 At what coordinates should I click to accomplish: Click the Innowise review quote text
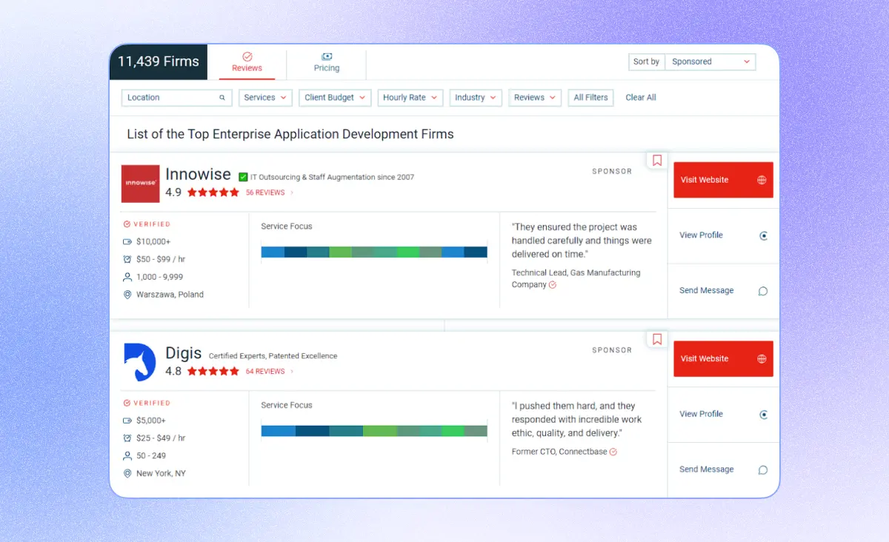pos(582,241)
